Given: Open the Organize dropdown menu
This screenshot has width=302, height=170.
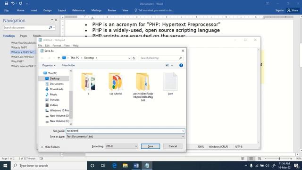Looking at the screenshot, I should (49, 65).
